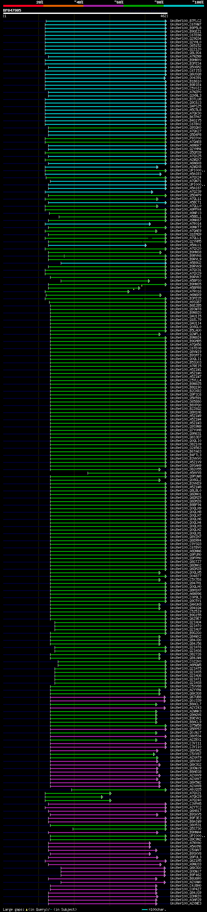The image size is (207, 912).
Task: Select label UniRef100_A9PFK4
Action: [185, 210]
